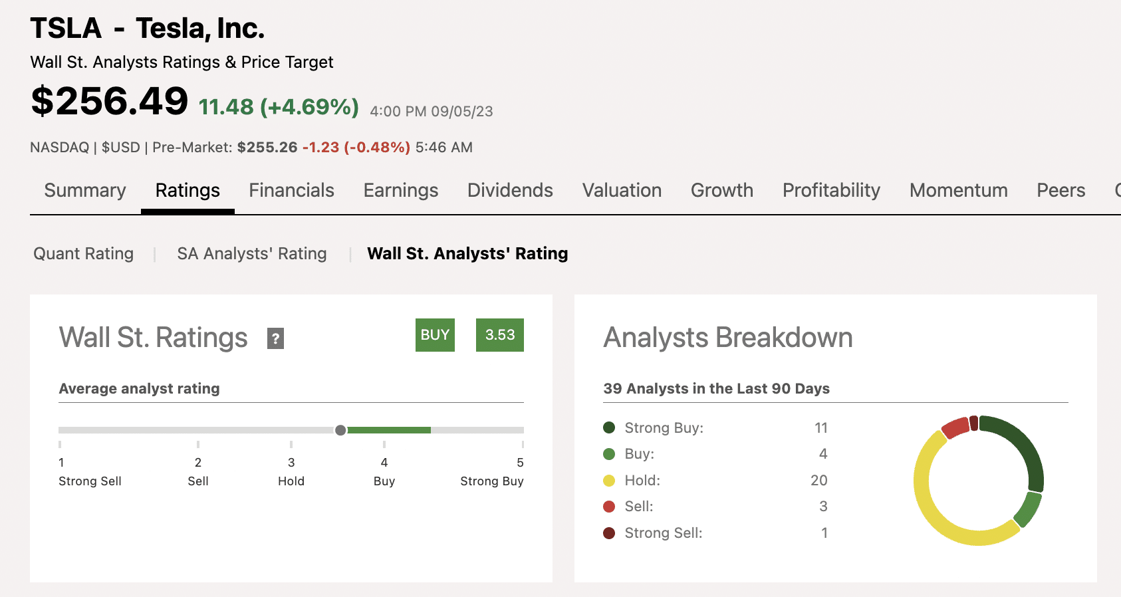Click the 'Strong Buy:' legend label
1121x597 pixels.
[664, 428]
